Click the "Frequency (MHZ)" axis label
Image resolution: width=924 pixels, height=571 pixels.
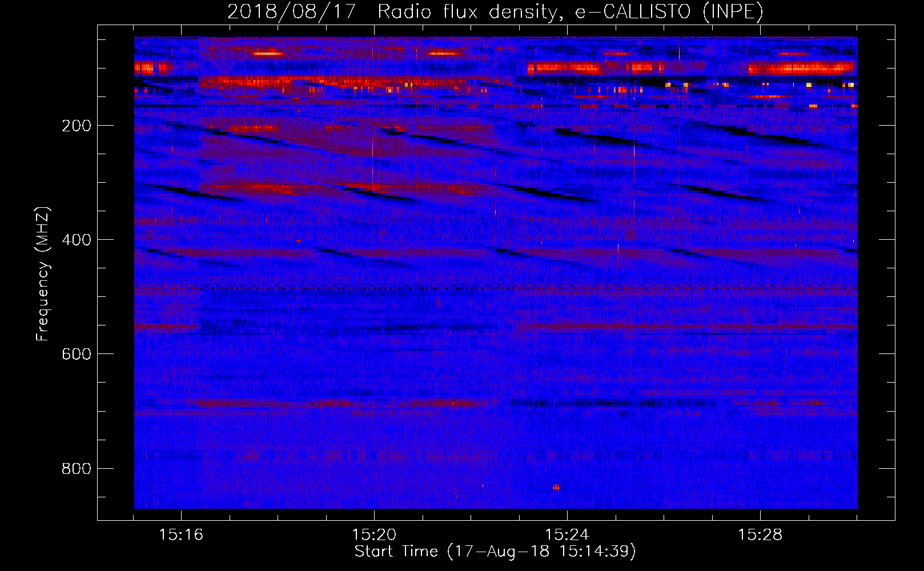tap(43, 274)
